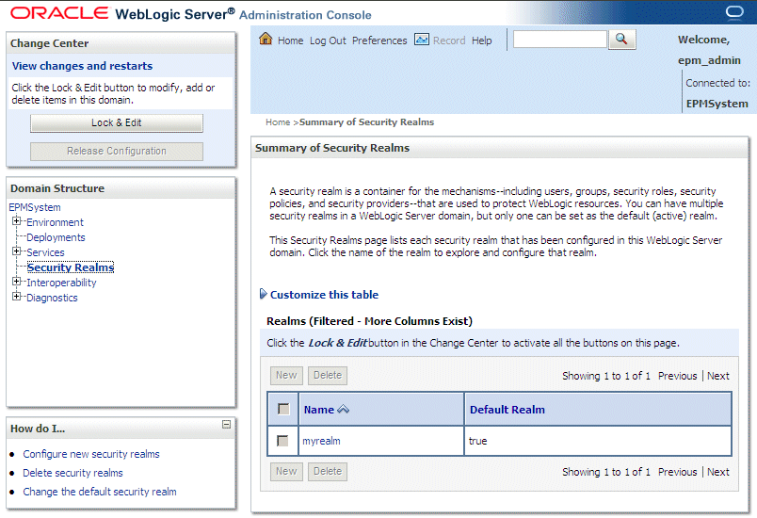Expand the Environment tree node
This screenshot has width=757, height=518.
pos(17,221)
